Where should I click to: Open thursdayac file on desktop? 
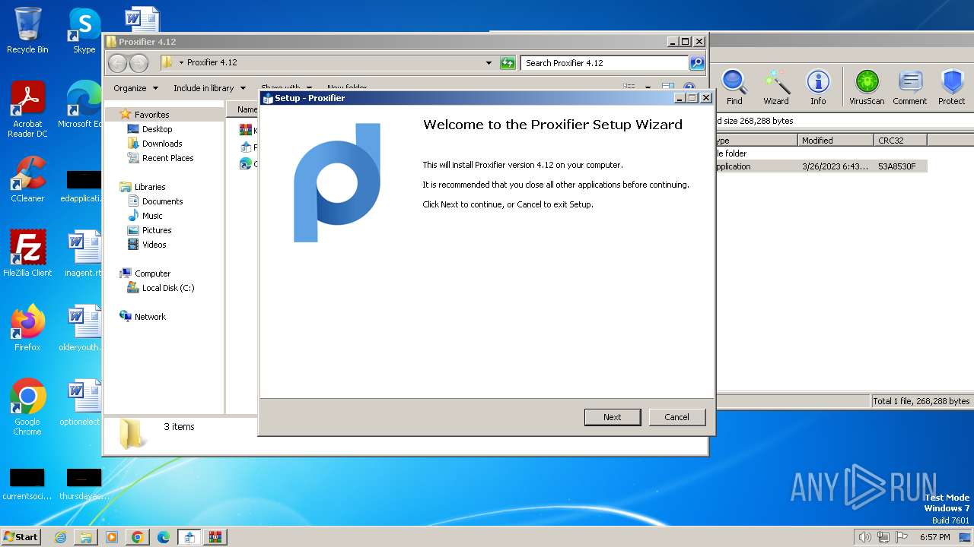pos(84,485)
